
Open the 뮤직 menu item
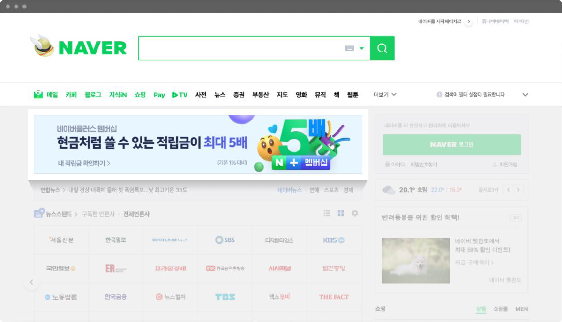point(320,95)
